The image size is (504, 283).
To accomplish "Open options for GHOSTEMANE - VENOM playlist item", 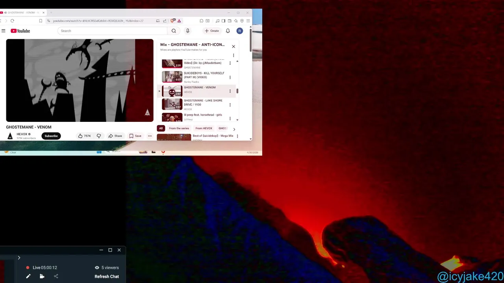I will (230, 91).
